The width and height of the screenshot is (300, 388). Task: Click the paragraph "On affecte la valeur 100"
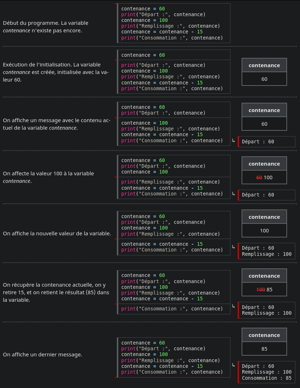coord(48,177)
